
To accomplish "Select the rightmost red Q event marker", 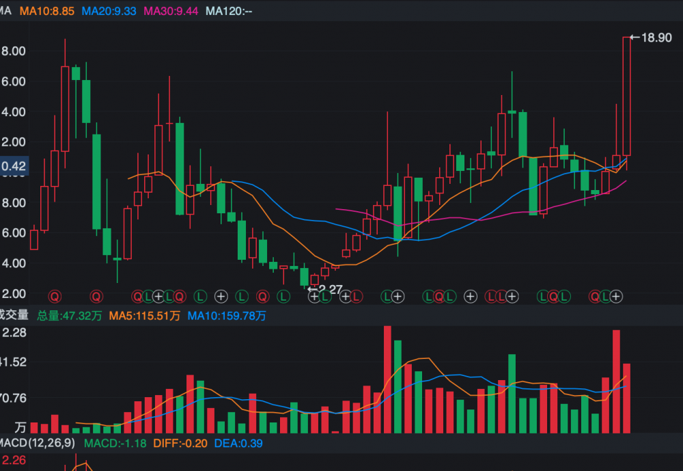I will (595, 296).
